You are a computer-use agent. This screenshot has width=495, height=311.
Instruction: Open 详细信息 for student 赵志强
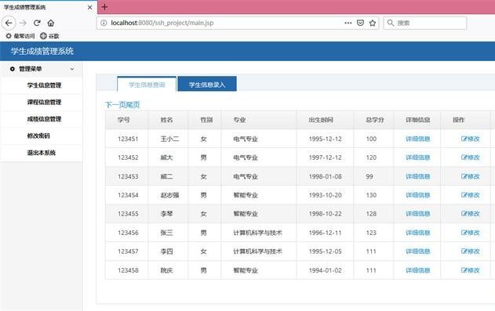417,195
